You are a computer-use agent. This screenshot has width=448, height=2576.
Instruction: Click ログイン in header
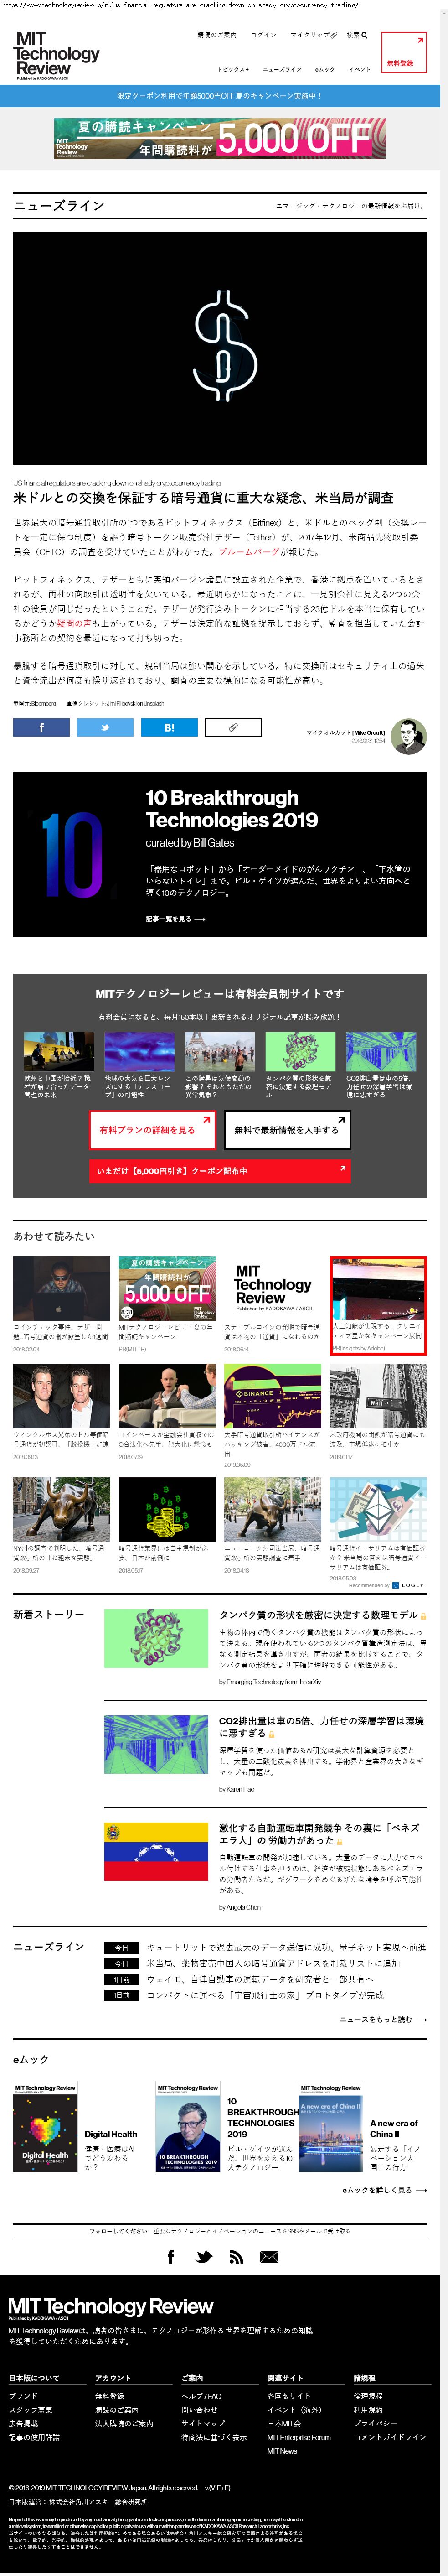pyautogui.click(x=264, y=35)
